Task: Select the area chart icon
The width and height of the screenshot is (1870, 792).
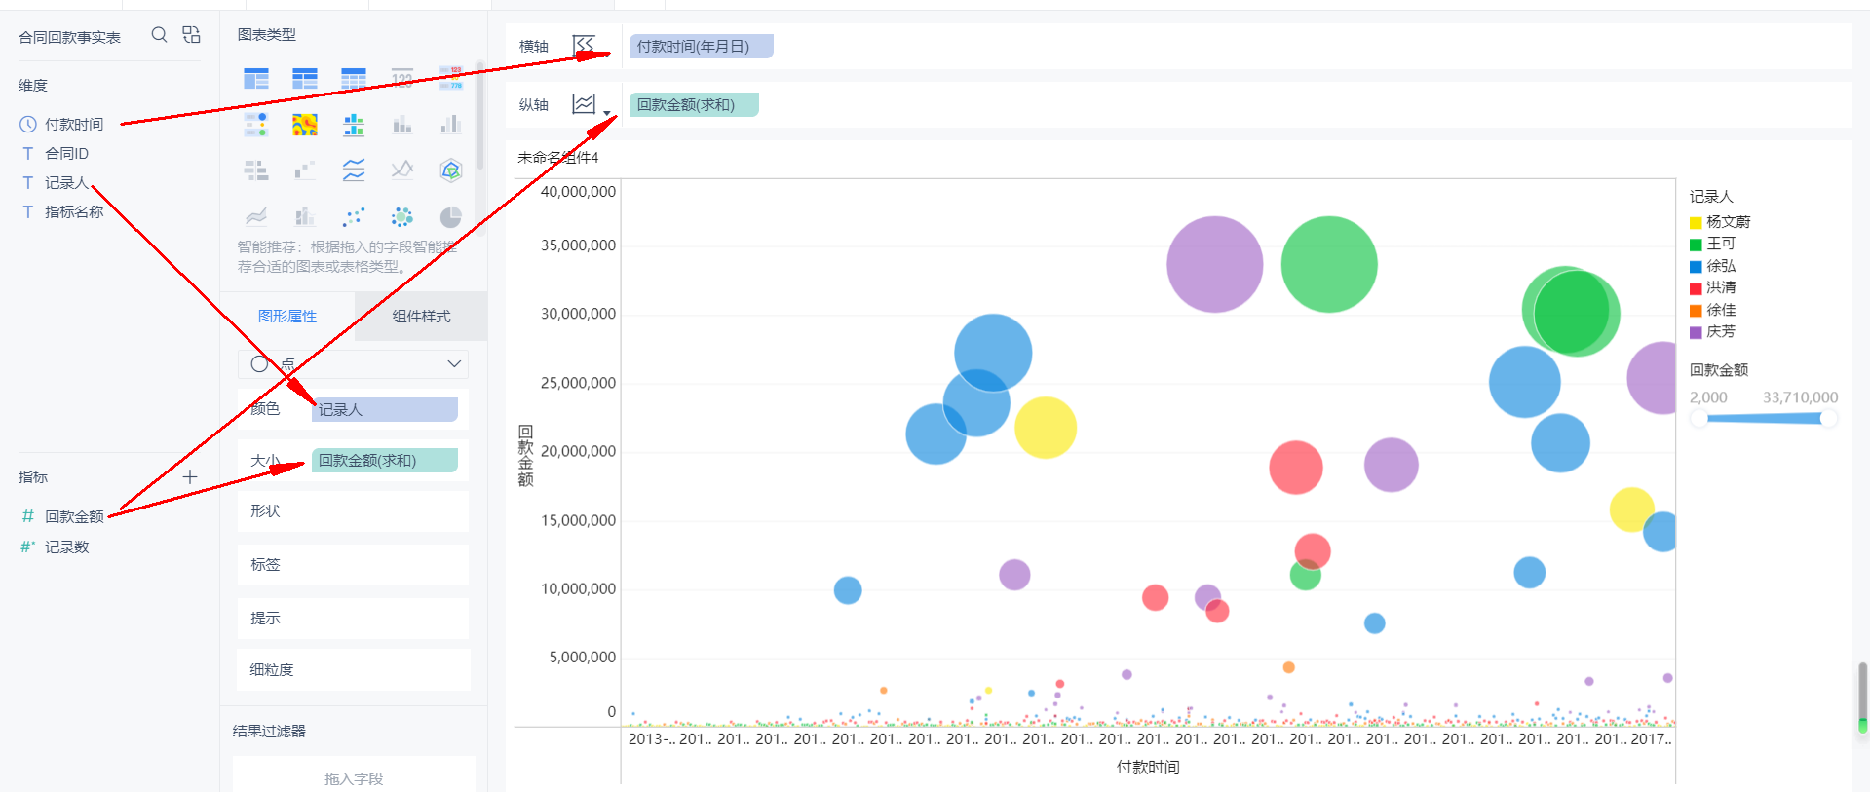Action: point(256,216)
